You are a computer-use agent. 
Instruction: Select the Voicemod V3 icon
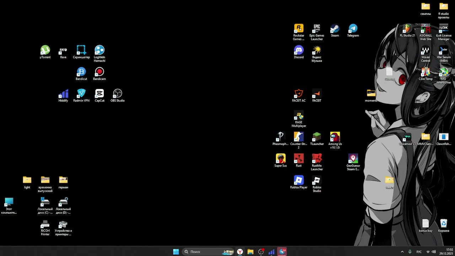click(x=407, y=139)
